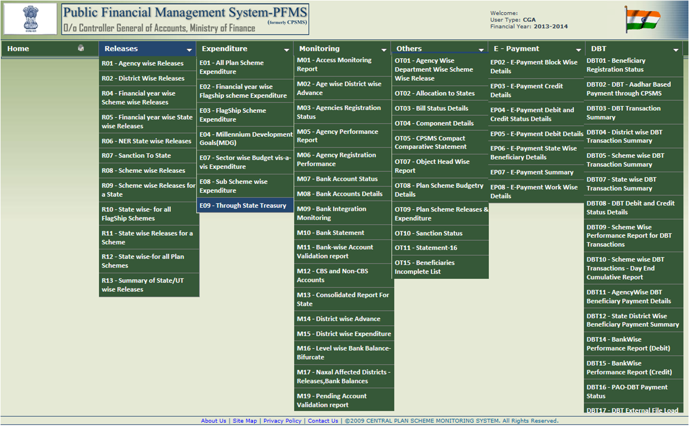Click the small icon next to Home

81,48
